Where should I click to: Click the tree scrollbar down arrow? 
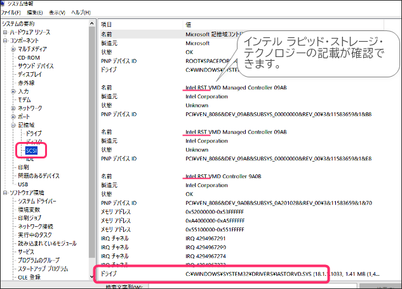tap(92, 276)
